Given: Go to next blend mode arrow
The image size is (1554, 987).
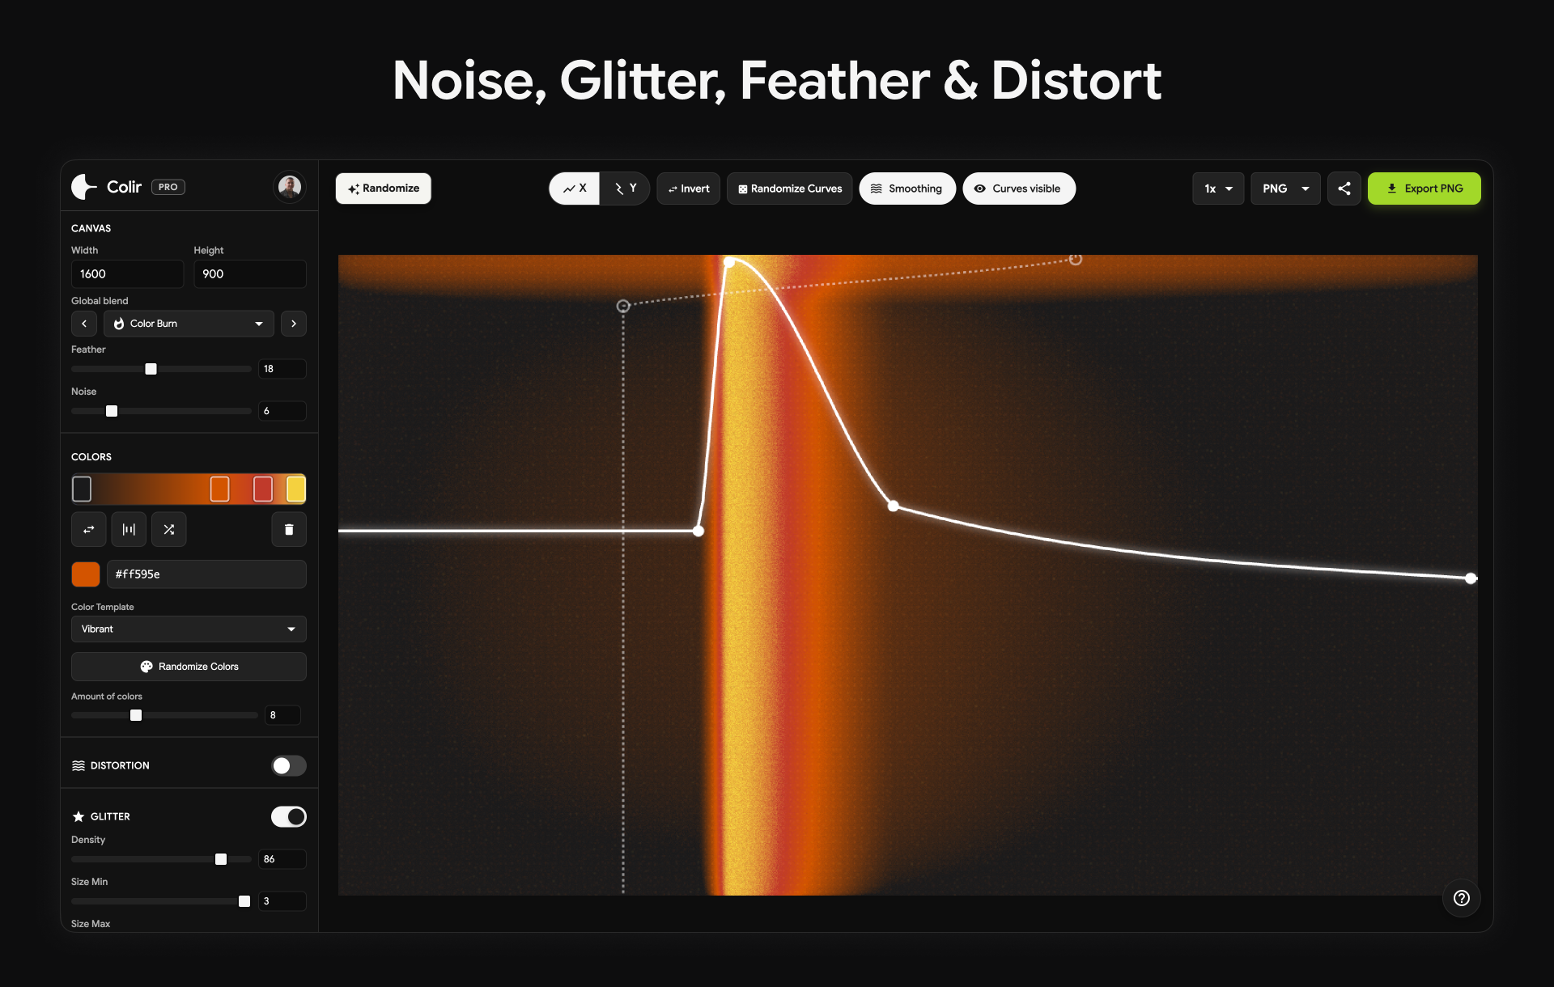Looking at the screenshot, I should click(x=294, y=324).
